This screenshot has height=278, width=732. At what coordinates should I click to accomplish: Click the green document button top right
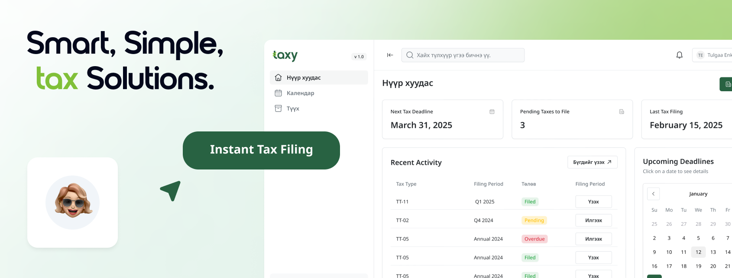[726, 84]
